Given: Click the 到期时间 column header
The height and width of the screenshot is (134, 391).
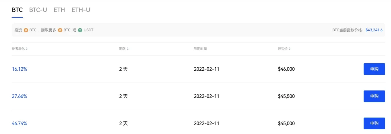Looking at the screenshot, I should (200, 49).
